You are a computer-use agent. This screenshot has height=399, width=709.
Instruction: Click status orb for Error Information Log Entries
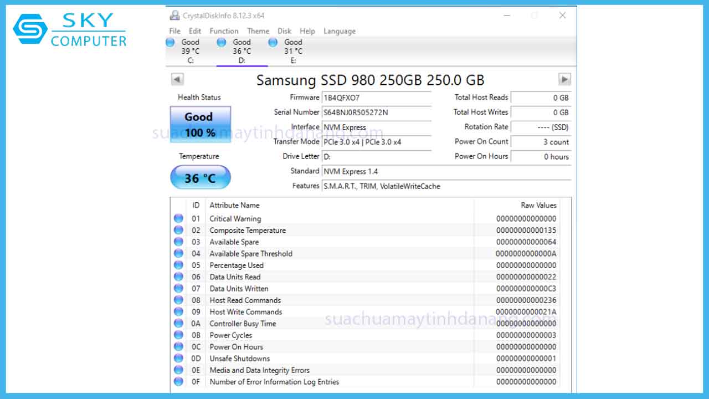tap(178, 381)
